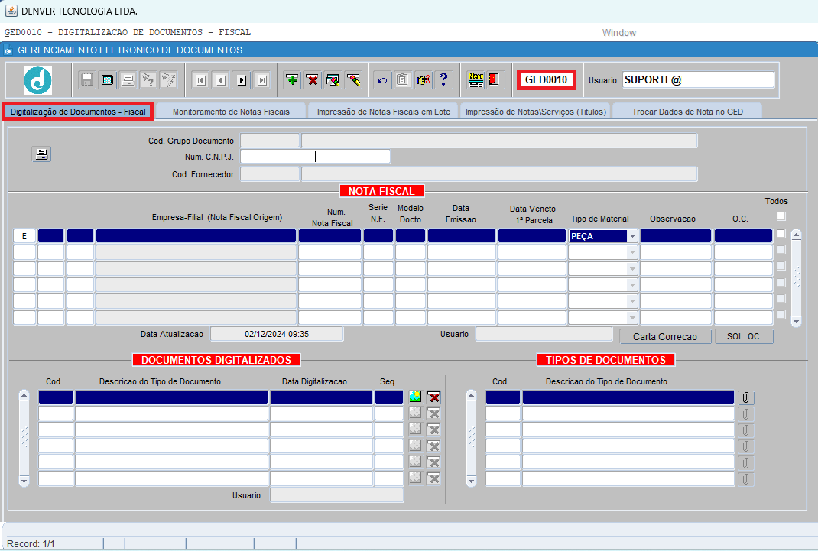Go to the last record
This screenshot has height=551, width=818.
pos(262,79)
